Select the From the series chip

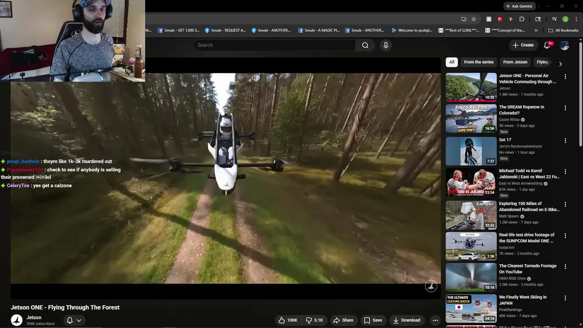tap(479, 62)
